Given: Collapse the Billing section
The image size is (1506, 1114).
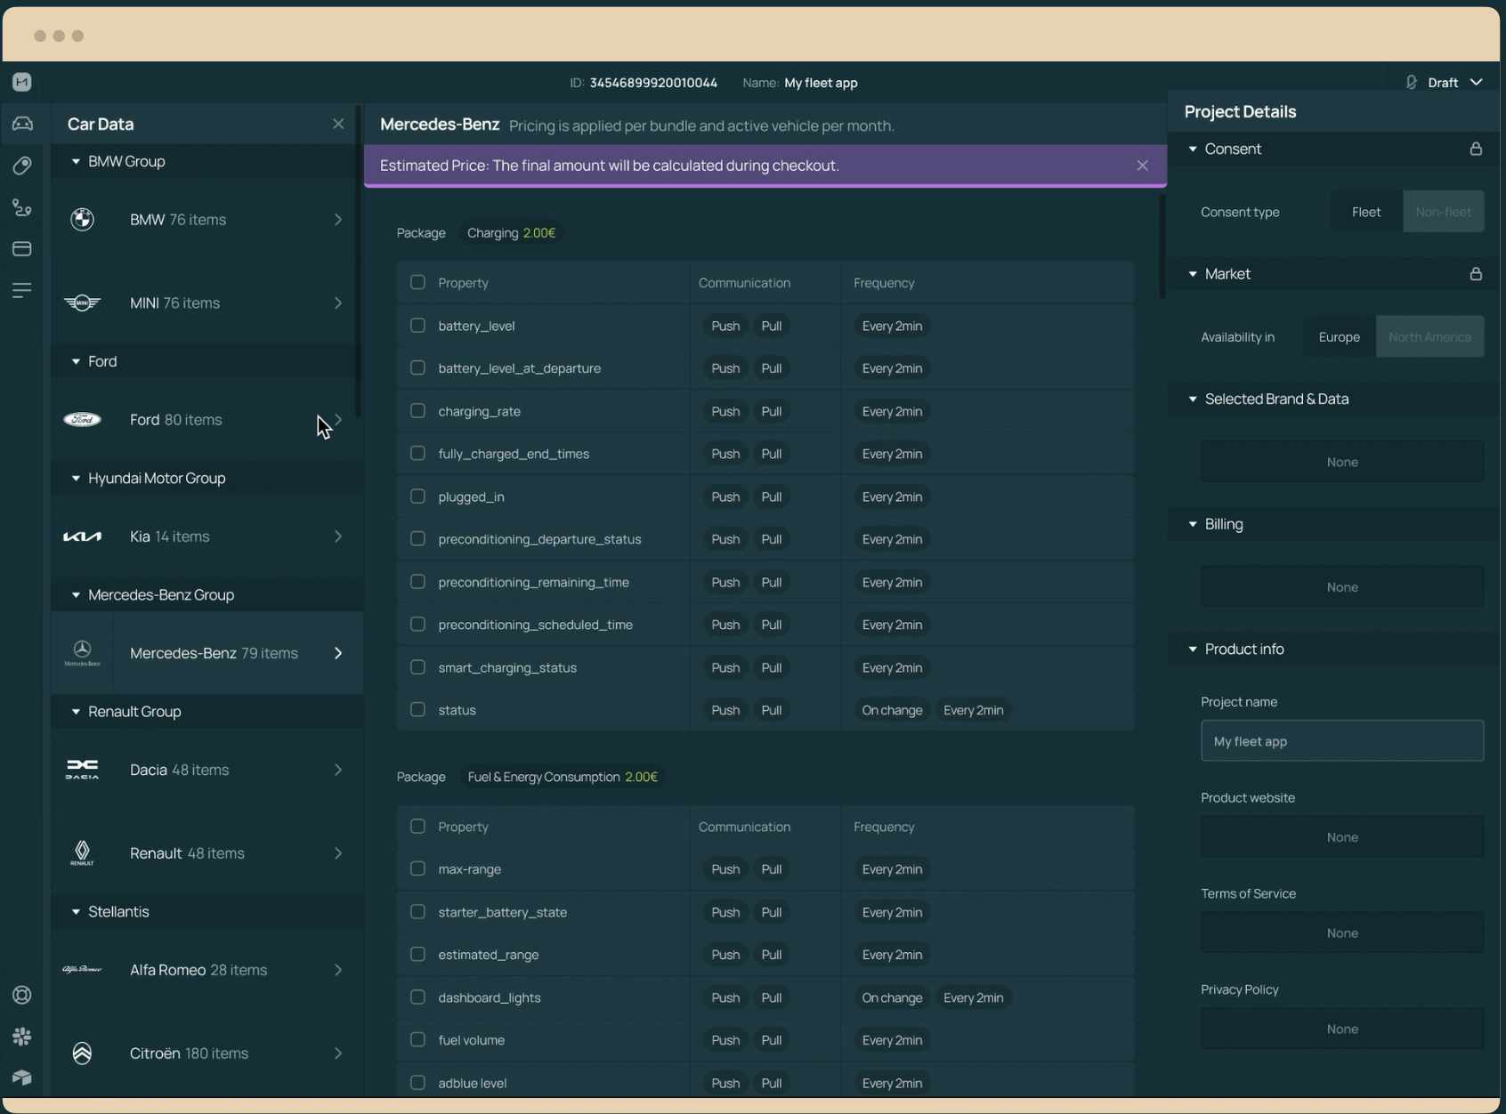Looking at the screenshot, I should tap(1193, 524).
